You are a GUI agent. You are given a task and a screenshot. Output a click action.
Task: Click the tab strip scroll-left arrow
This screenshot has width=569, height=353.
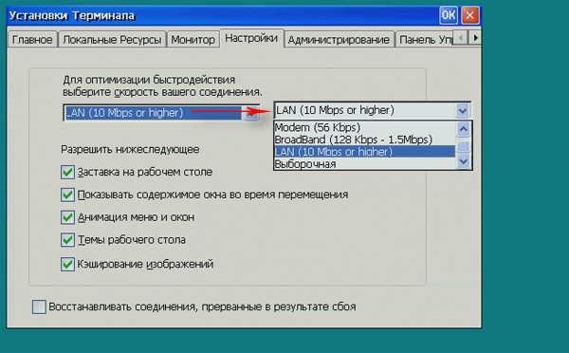tap(461, 37)
